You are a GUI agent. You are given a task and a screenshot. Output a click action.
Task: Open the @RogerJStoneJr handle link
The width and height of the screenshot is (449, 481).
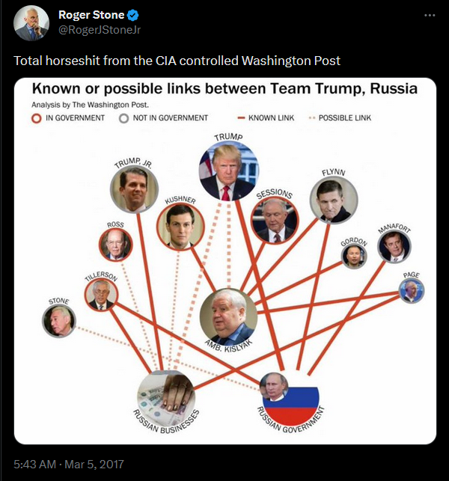[x=100, y=30]
